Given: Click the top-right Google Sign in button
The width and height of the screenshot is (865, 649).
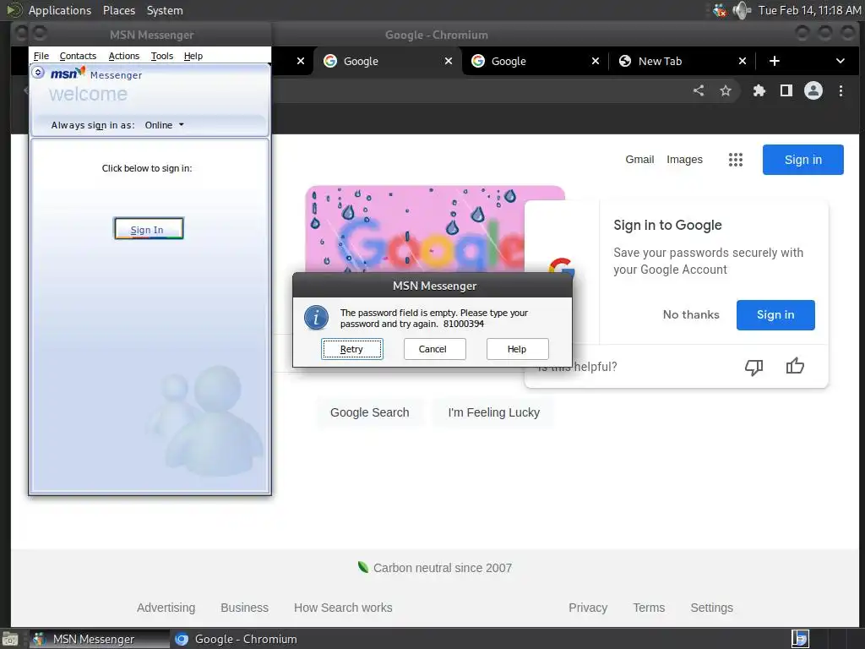Looking at the screenshot, I should [803, 160].
